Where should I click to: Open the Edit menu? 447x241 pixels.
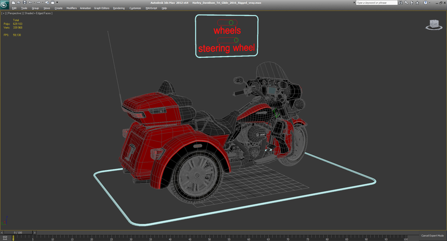(14, 8)
